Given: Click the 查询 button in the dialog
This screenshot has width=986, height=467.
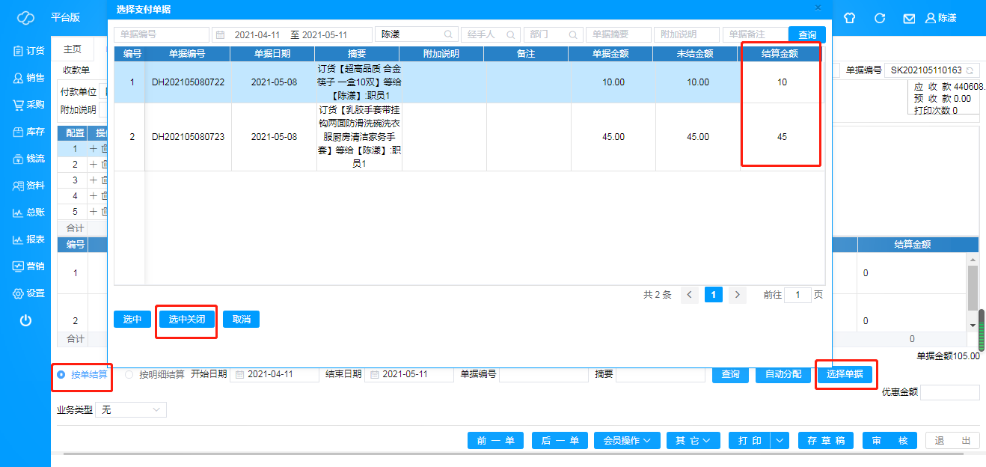Looking at the screenshot, I should (x=807, y=35).
